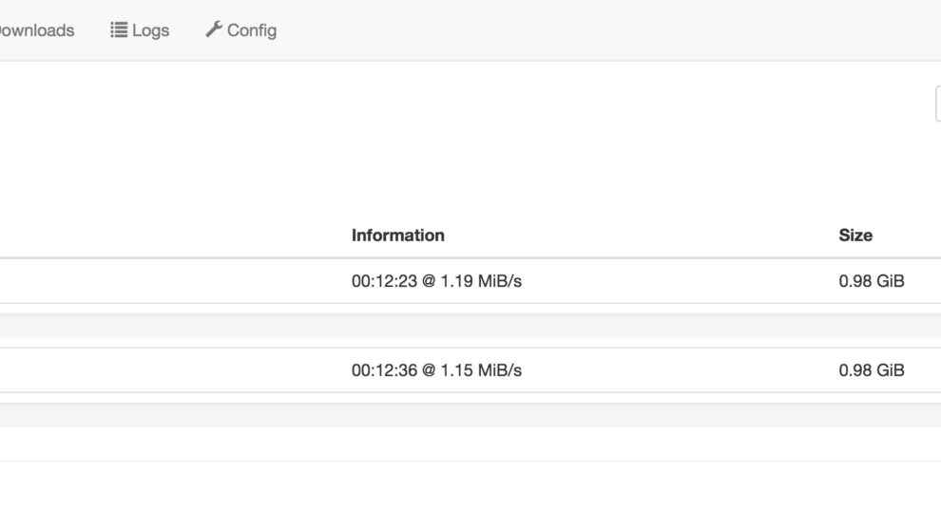Viewport: 941px width, 528px height.
Task: Select the 00:12:23 remaining time text
Action: 384,281
